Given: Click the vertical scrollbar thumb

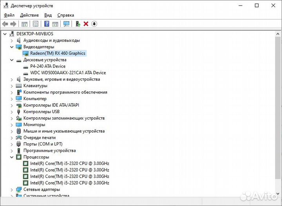Looking at the screenshot, I should pos(278,107).
